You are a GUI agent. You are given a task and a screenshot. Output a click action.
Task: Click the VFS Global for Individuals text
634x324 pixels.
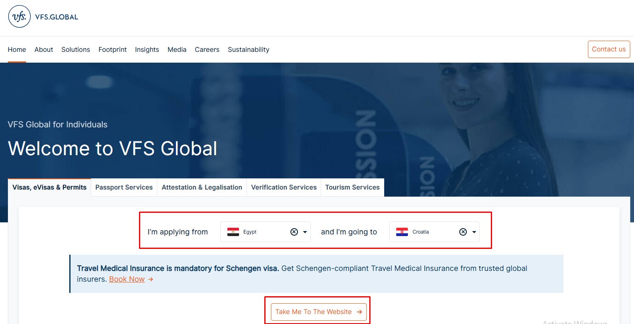58,124
